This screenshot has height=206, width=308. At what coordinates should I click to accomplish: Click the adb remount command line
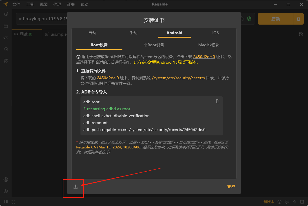tap(96, 123)
